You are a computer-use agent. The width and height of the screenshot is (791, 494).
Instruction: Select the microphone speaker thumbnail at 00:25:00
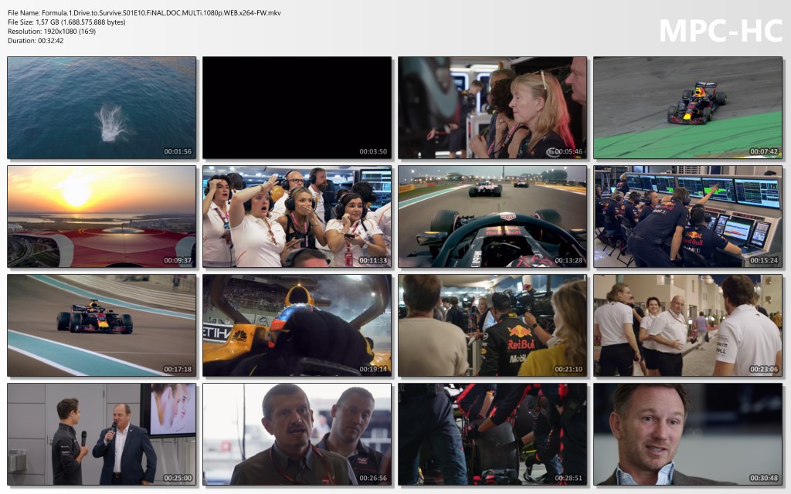[x=102, y=434]
